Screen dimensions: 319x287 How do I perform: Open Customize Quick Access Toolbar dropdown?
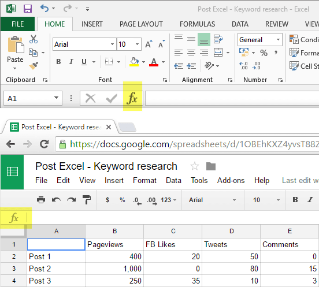87,9
